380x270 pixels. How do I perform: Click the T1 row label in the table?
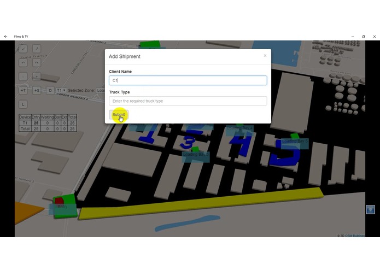(25, 123)
